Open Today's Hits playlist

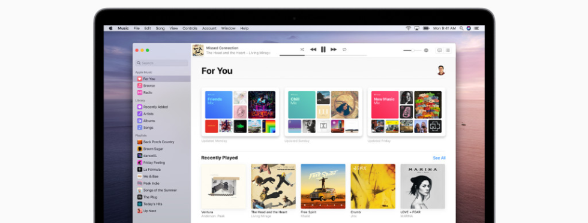[x=162, y=204]
